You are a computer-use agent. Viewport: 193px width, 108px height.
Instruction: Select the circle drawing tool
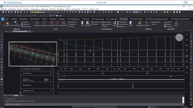(x=18, y=16)
